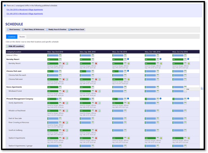Click the Mon, Sep 23rd 2019 column header
The image size is (208, 153).
tap(55, 52)
